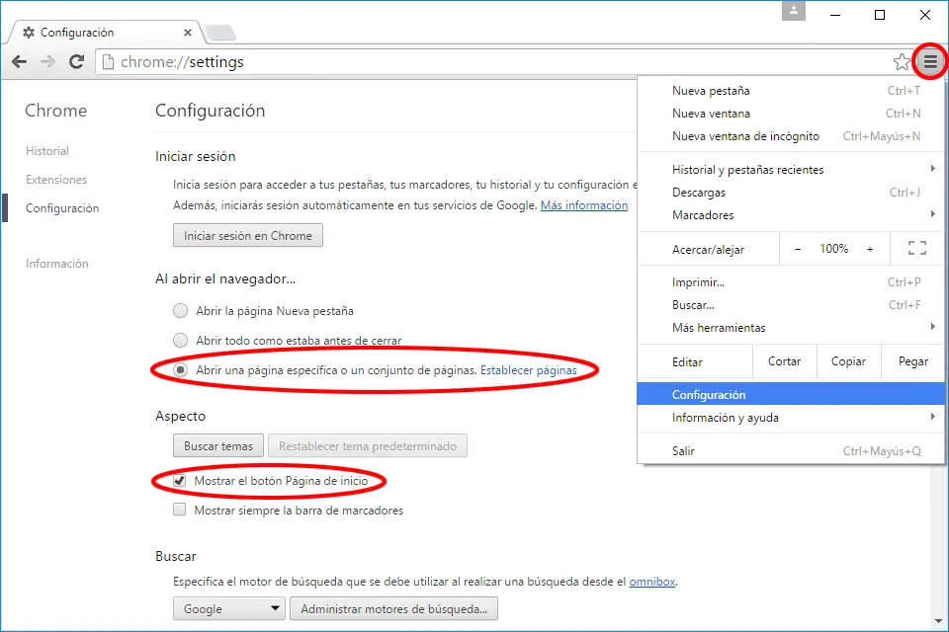Enable 'Mostrar siempre la barra de marcadores'
Screen dimensions: 949x632
point(180,511)
